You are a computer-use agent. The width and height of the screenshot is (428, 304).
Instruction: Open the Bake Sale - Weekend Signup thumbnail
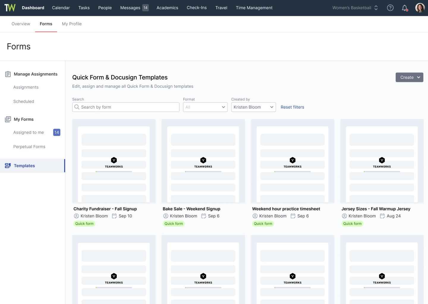pos(203,161)
